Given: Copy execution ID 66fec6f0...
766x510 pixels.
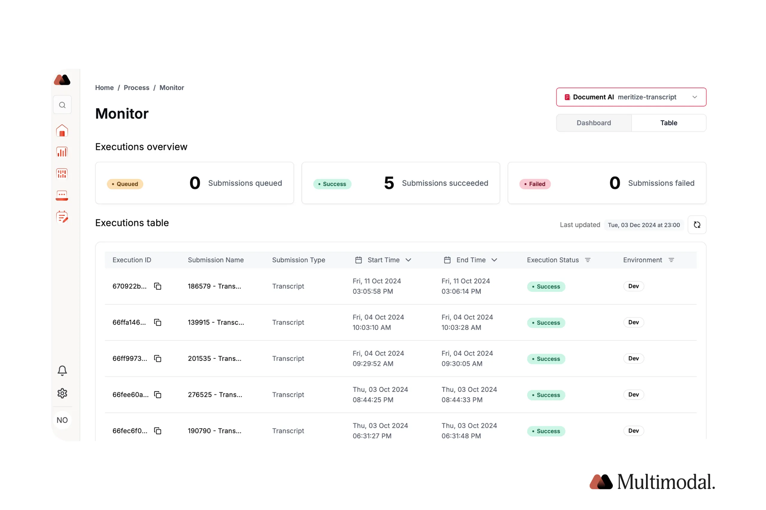Looking at the screenshot, I should pyautogui.click(x=158, y=431).
